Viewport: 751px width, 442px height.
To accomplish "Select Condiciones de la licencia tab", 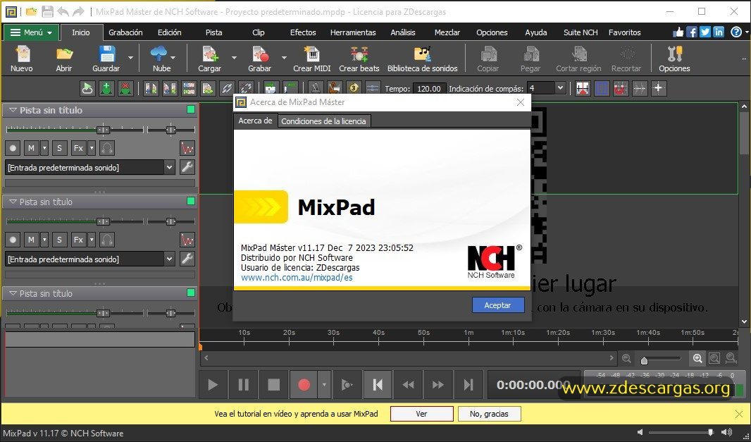I will (x=323, y=121).
